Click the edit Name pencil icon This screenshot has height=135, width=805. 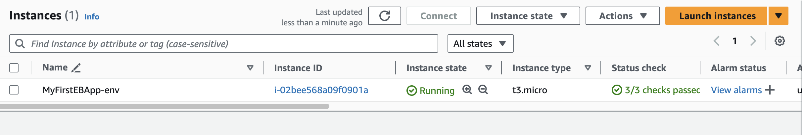[76, 68]
